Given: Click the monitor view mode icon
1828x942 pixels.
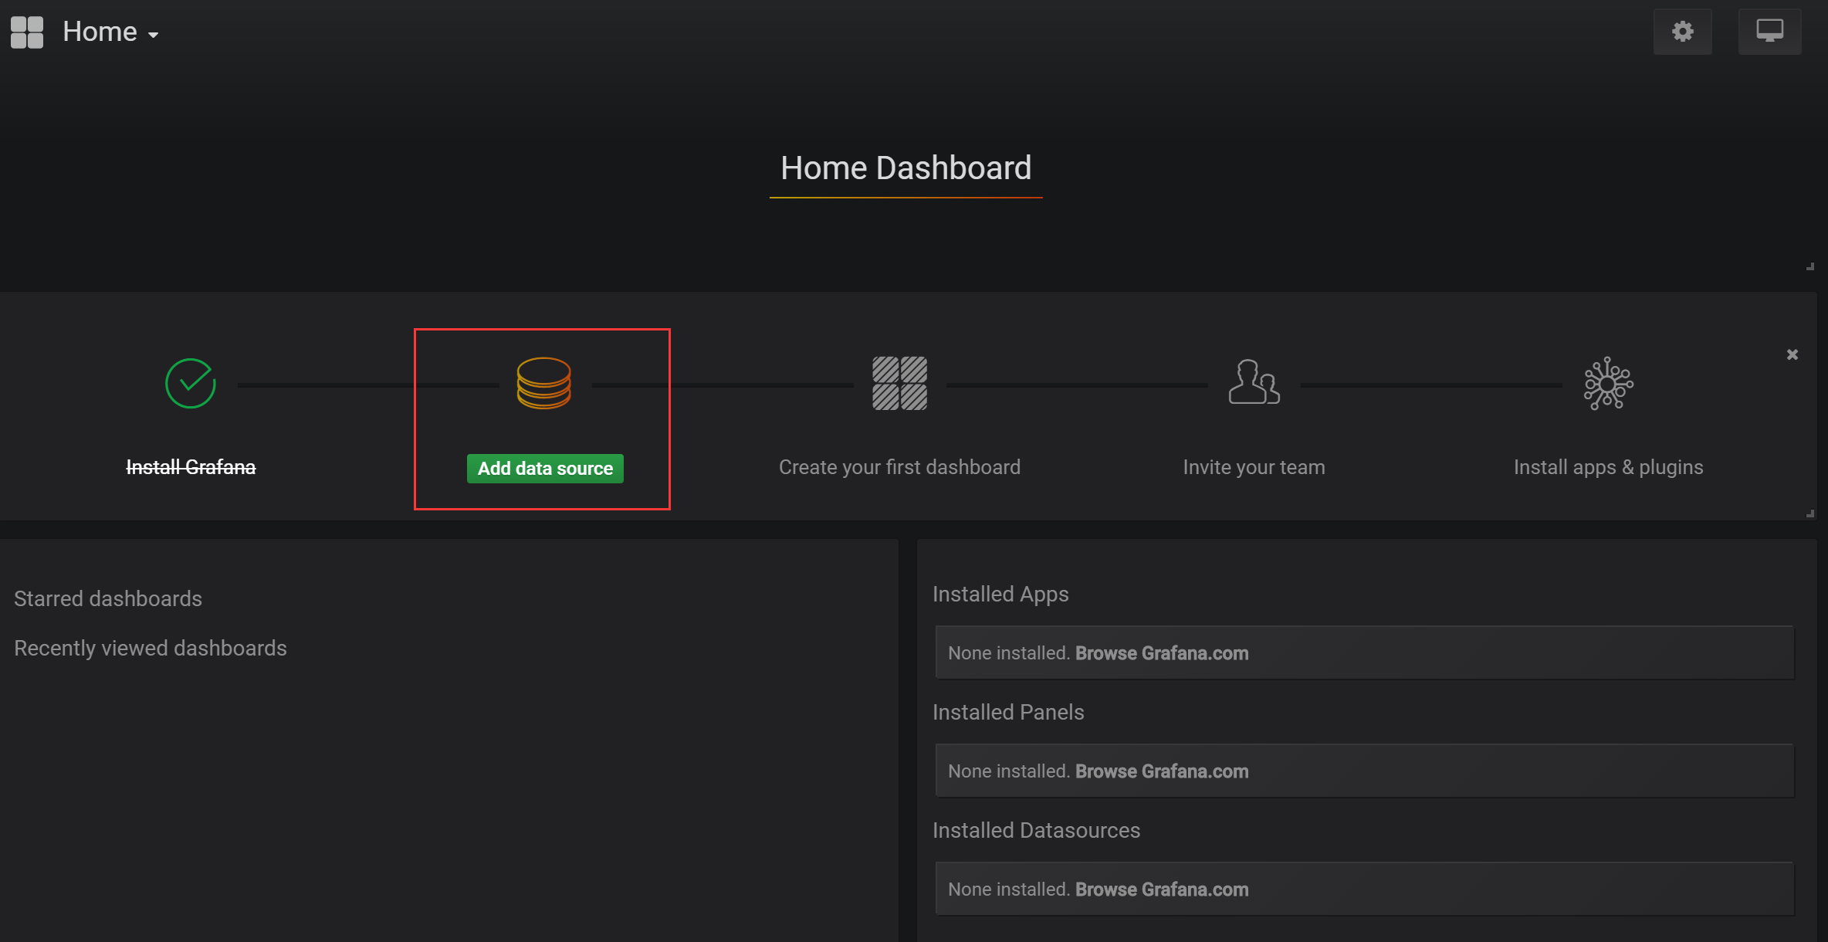Looking at the screenshot, I should point(1769,32).
